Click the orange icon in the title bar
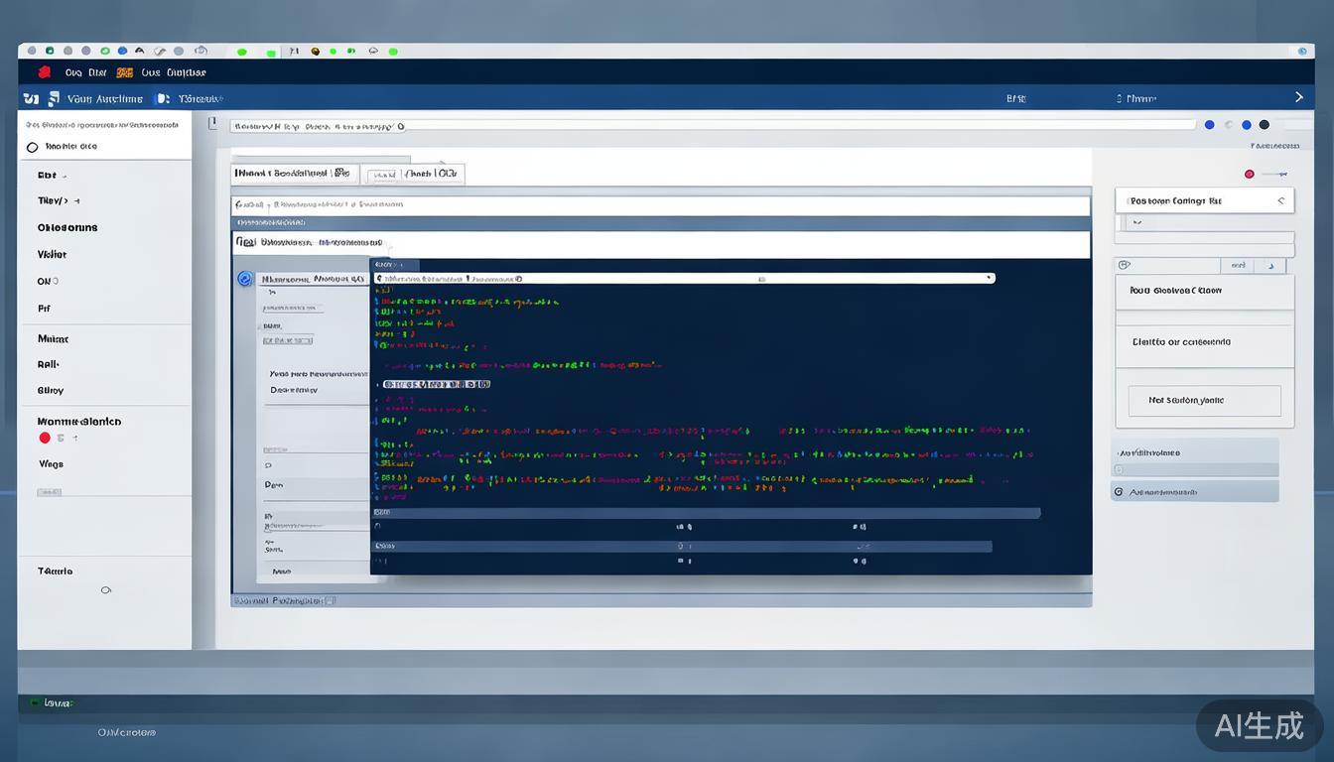Image resolution: width=1334 pixels, height=762 pixels. click(x=124, y=72)
